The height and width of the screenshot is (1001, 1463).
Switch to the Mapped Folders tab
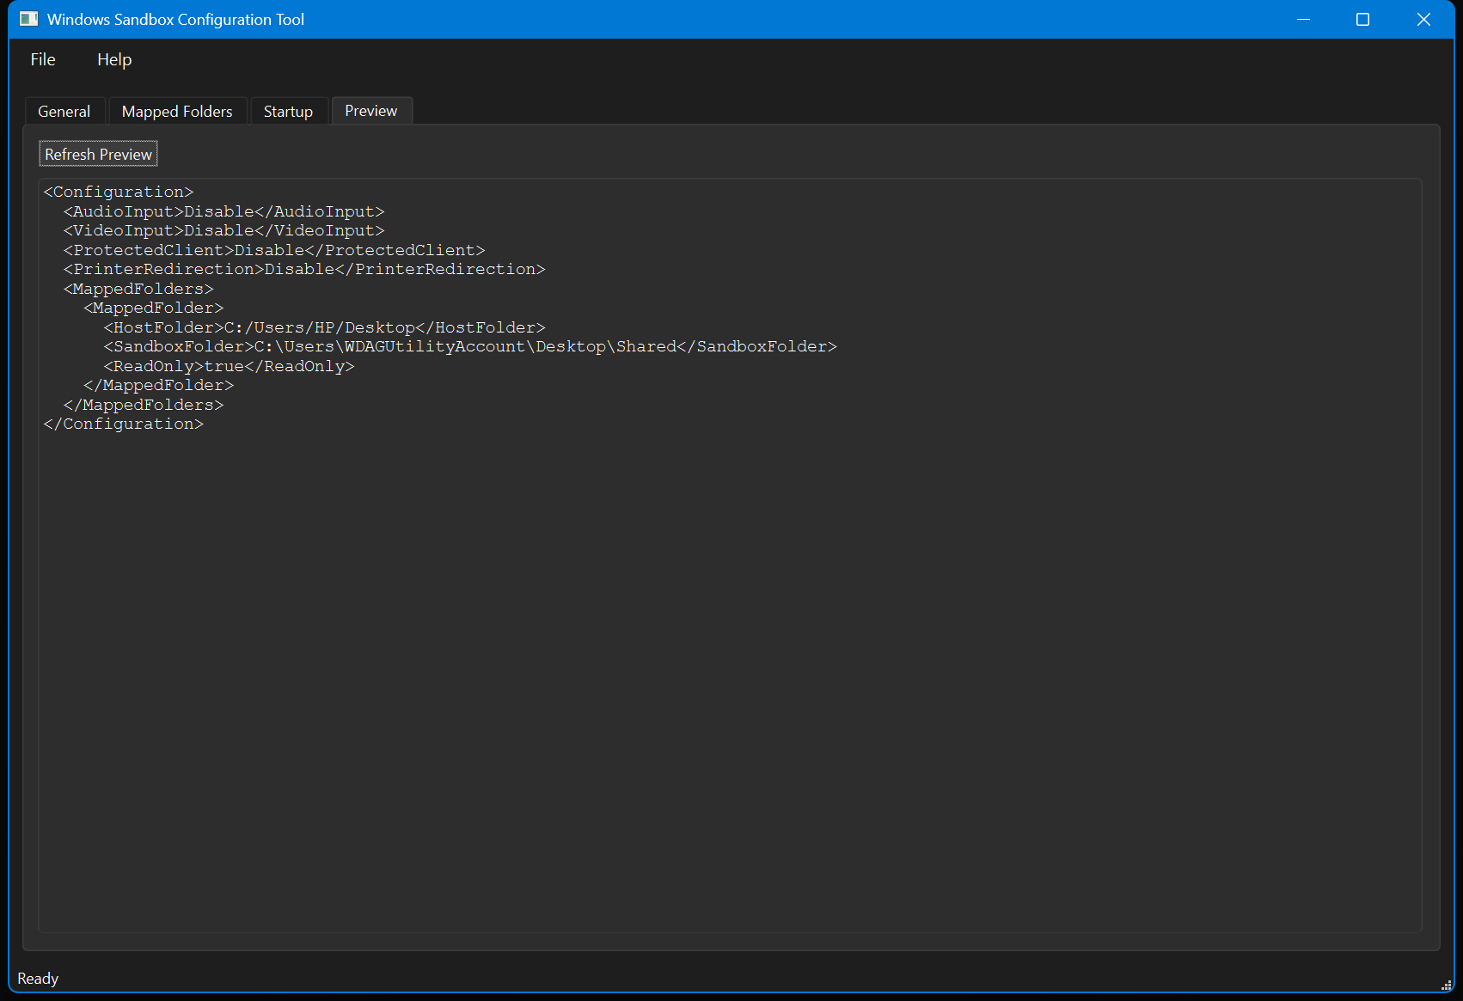point(177,112)
